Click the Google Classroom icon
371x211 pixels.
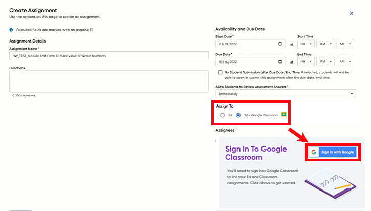[283, 115]
